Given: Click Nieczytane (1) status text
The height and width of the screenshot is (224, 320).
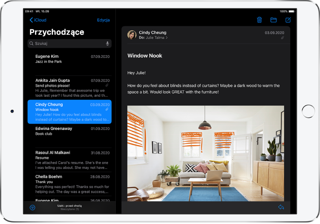Looking at the screenshot, I should (x=70, y=209).
